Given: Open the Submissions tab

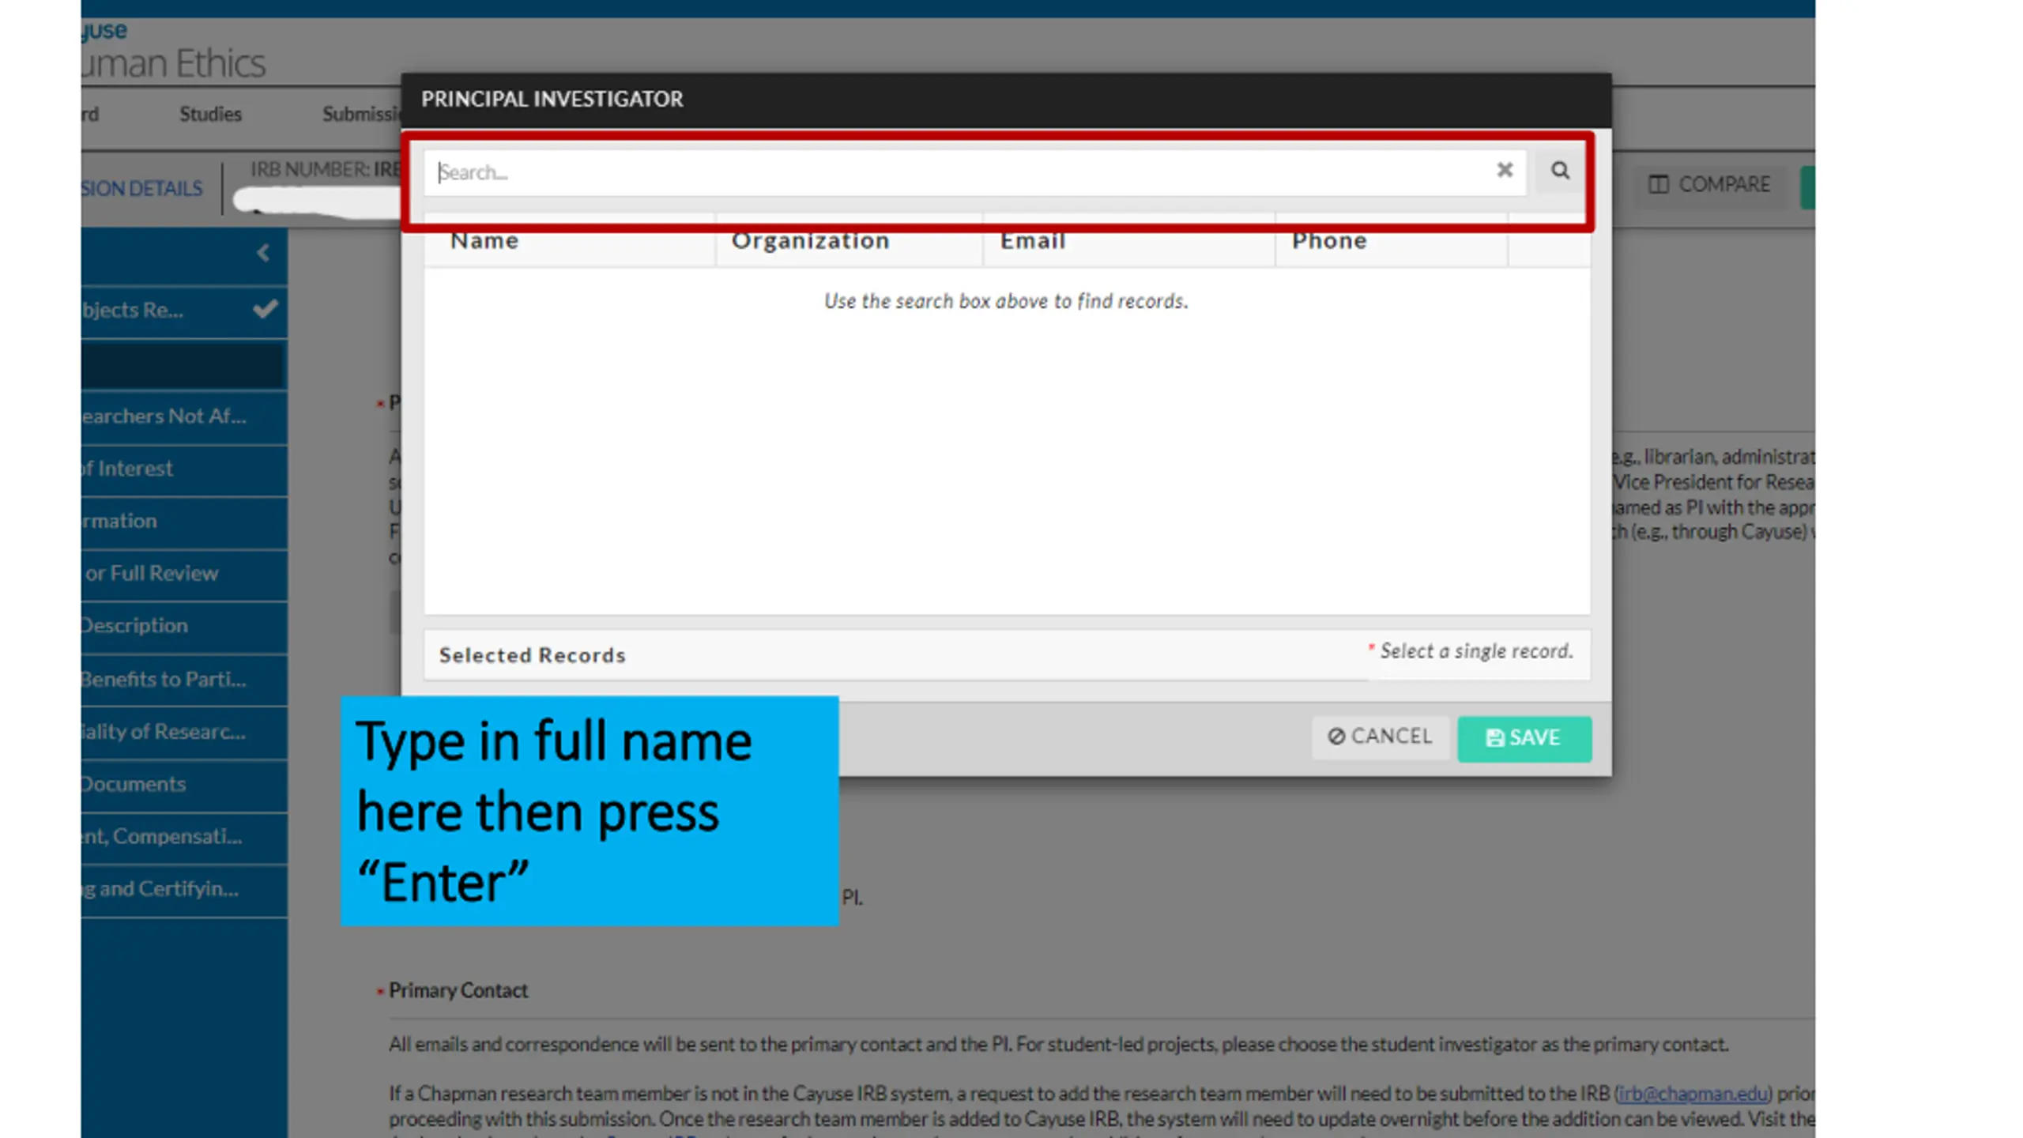Looking at the screenshot, I should click(360, 114).
